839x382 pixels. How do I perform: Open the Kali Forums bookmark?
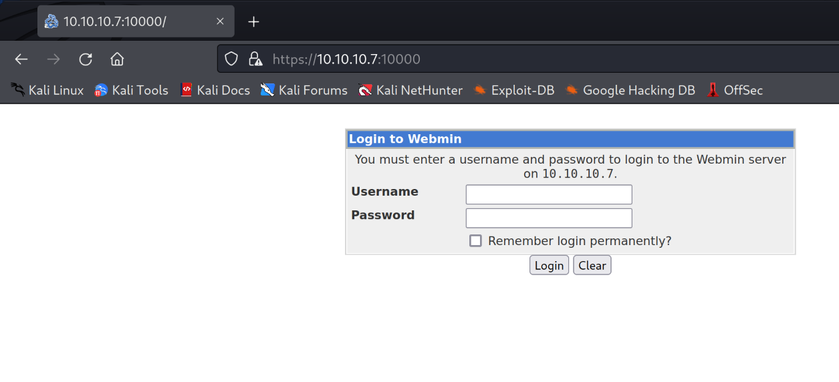[304, 90]
